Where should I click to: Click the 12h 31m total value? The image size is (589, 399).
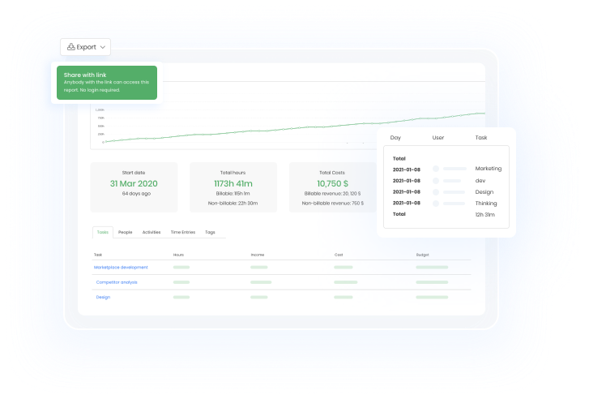484,214
